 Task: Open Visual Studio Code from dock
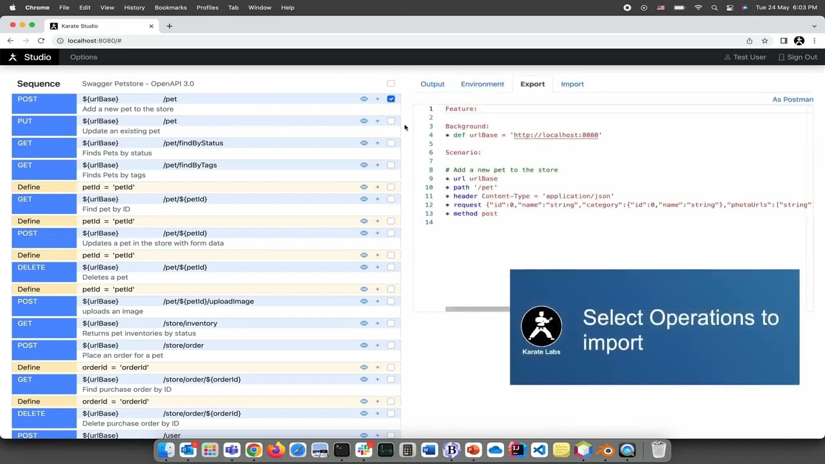click(x=539, y=450)
